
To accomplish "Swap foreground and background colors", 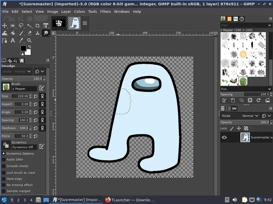I will pyautogui.click(x=29, y=47).
